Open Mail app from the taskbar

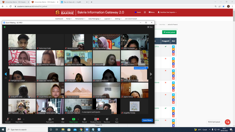(x=75, y=129)
